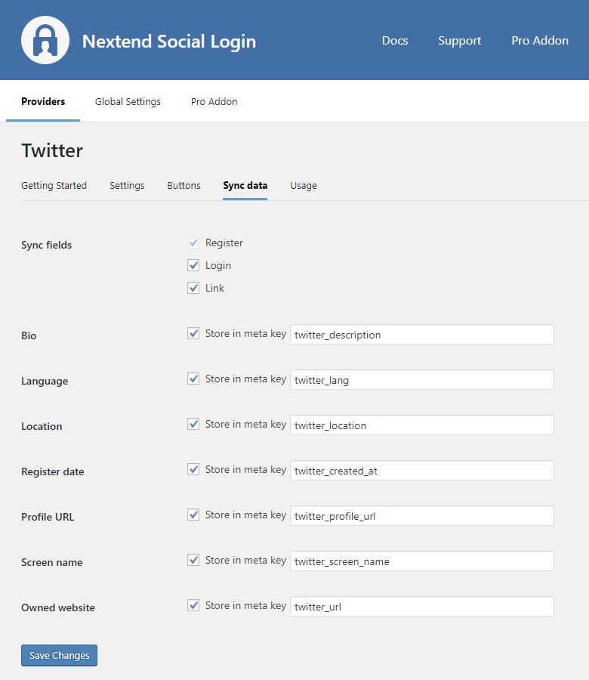Toggle the Language store in meta key checkbox
Image resolution: width=589 pixels, height=680 pixels.
click(193, 379)
